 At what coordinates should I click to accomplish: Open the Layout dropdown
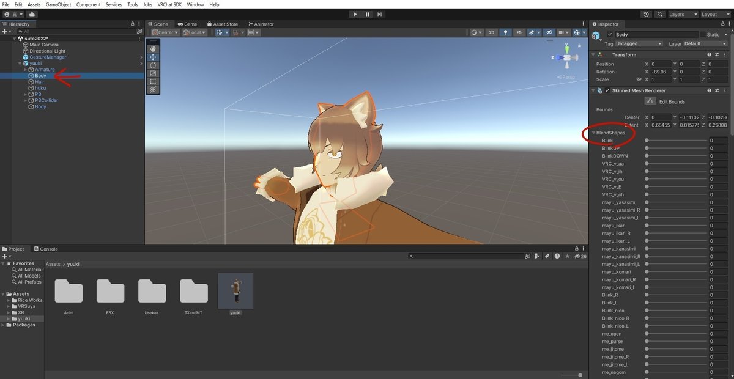(x=715, y=14)
